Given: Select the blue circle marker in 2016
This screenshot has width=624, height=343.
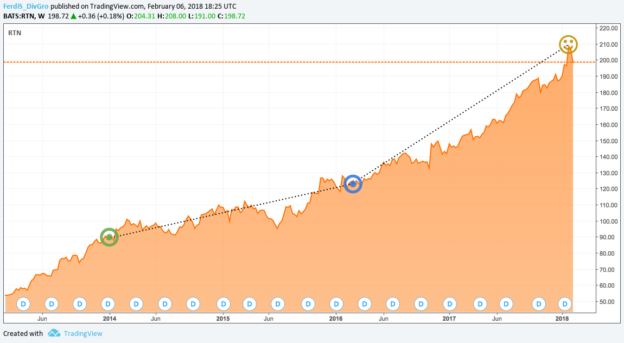Looking at the screenshot, I should (x=353, y=184).
